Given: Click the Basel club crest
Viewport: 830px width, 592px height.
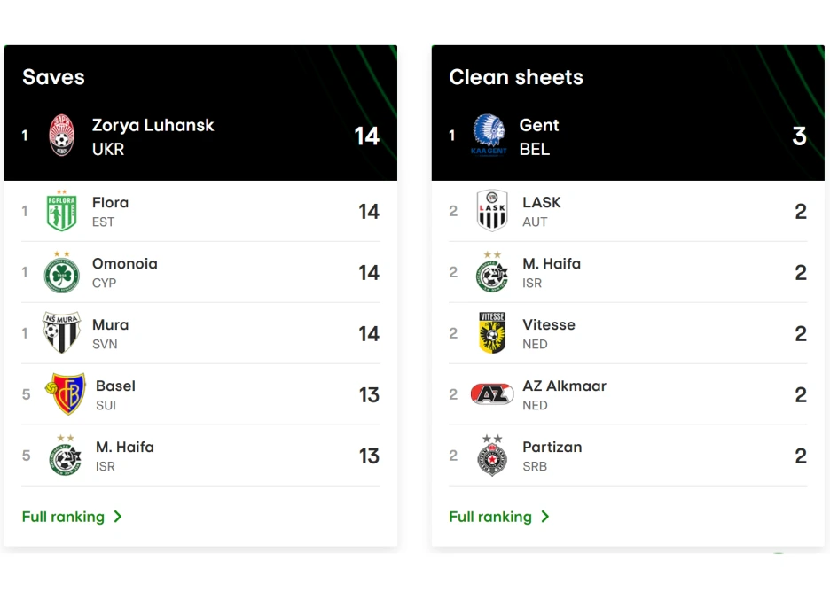Looking at the screenshot, I should pos(65,394).
